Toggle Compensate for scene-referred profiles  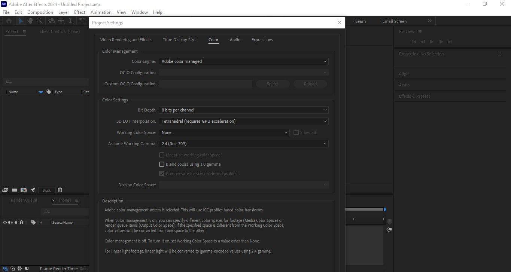click(162, 173)
